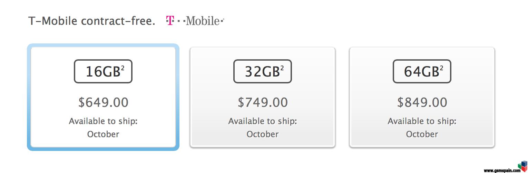Click the 64GB capacity badge
The width and height of the screenshot is (528, 173).
click(422, 71)
